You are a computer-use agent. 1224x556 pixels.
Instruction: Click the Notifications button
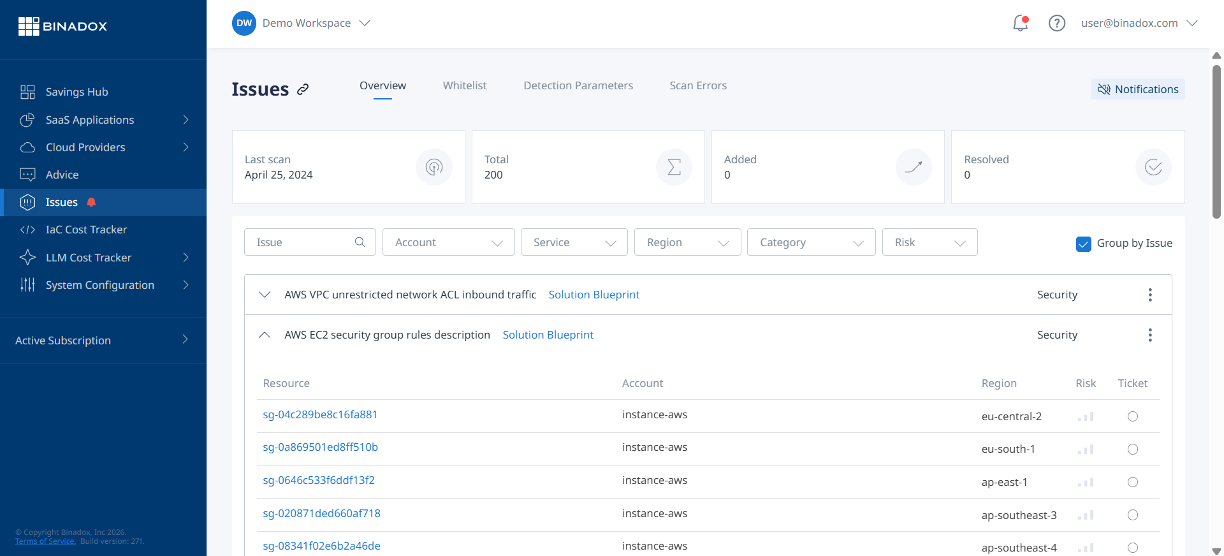(1138, 89)
